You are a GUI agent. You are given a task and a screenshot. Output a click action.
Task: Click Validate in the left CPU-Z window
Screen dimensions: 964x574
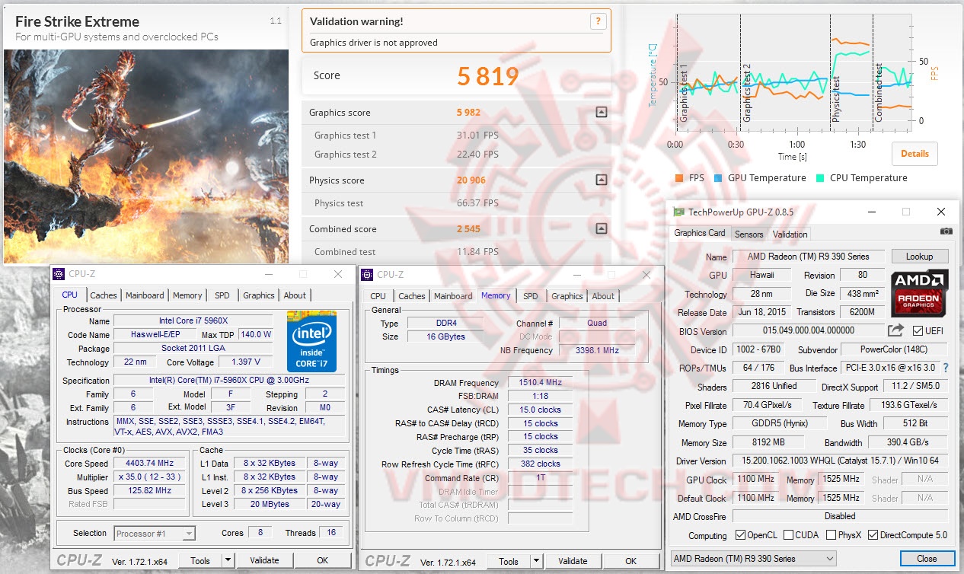click(264, 560)
